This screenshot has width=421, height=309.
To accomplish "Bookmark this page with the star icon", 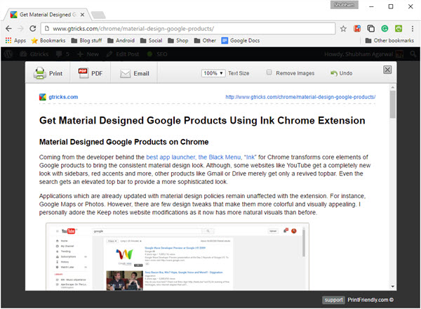I will (x=343, y=29).
